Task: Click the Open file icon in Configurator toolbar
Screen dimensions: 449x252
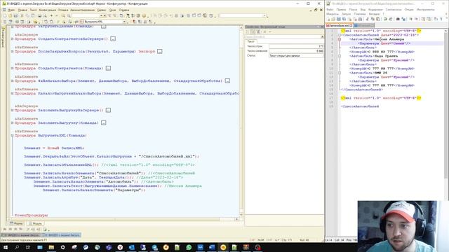Action: pos(11,15)
